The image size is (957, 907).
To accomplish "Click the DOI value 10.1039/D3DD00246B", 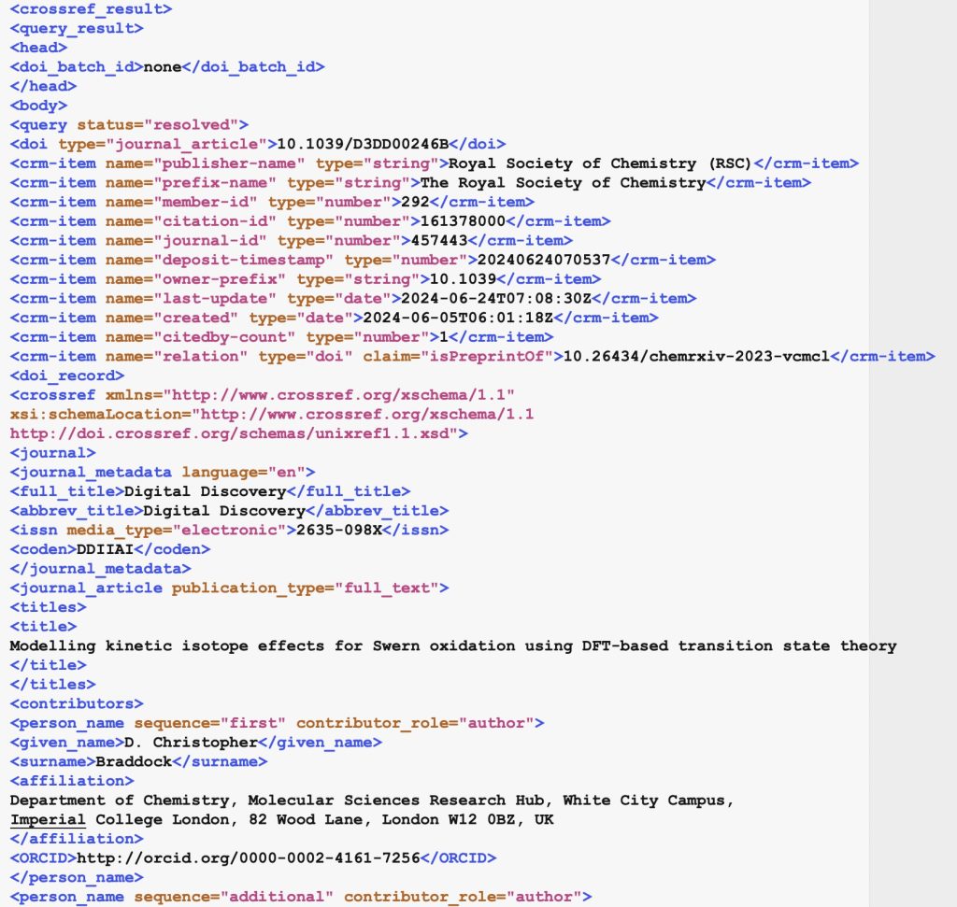I will pyautogui.click(x=364, y=144).
